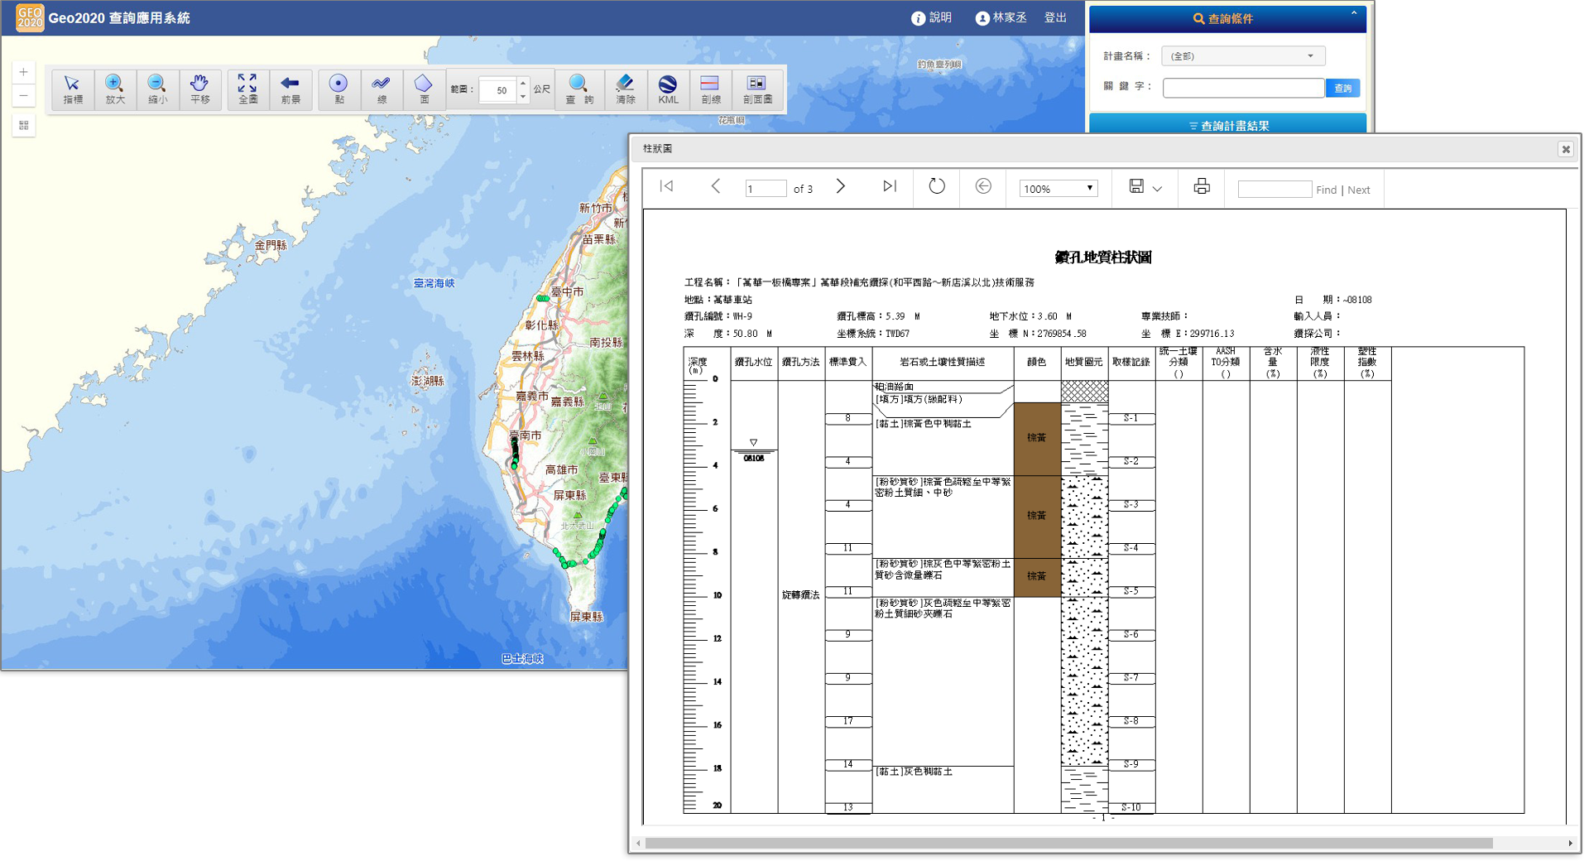Screen dimensions: 1589x861
Task: Select the 剖線 section line tool
Action: [710, 89]
